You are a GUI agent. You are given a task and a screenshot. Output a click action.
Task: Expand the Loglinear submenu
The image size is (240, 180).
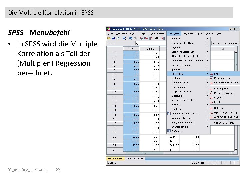pyautogui.click(x=188, y=78)
